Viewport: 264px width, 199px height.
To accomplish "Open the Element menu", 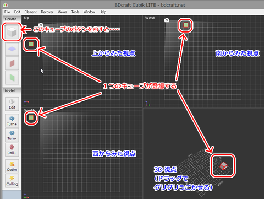I will tap(30, 12).
